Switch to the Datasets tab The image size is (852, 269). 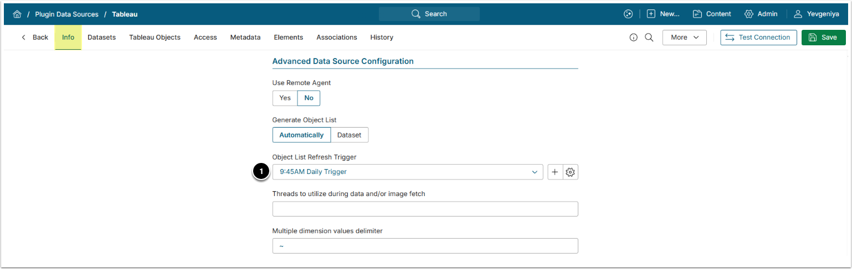pos(101,38)
